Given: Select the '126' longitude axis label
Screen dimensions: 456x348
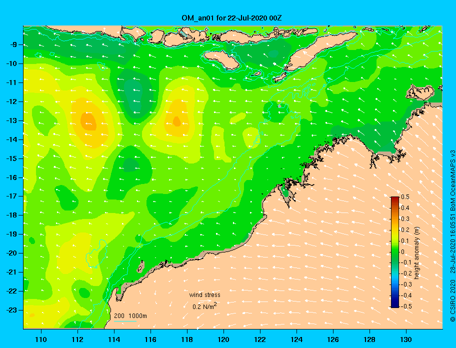Looking at the screenshot, I should pos(333,339).
